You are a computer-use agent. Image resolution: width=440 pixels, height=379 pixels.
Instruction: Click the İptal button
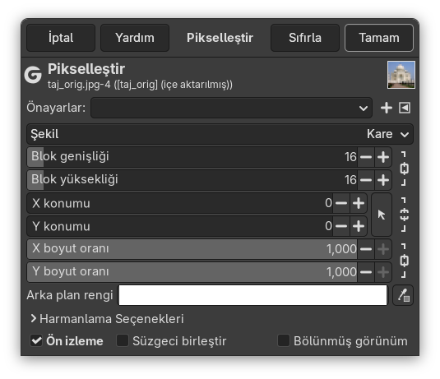click(61, 38)
